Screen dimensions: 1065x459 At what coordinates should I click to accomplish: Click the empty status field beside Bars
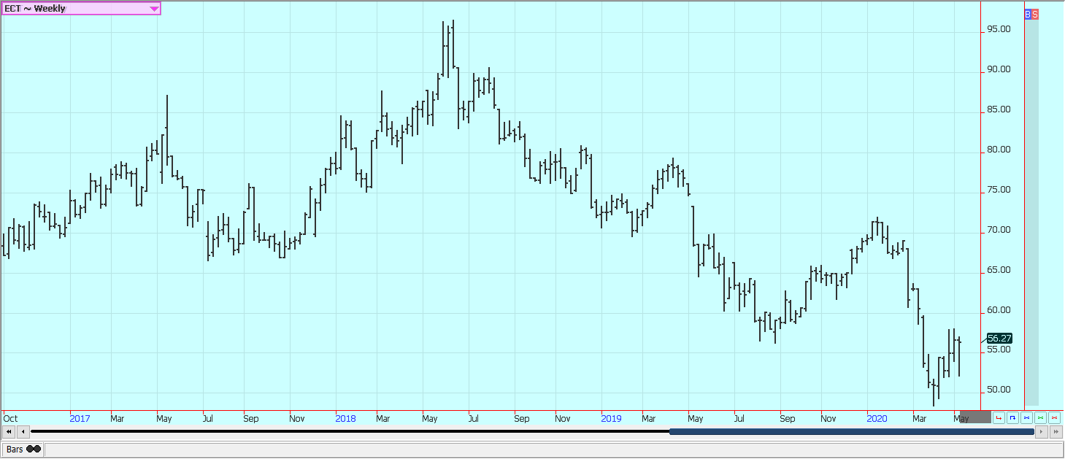coord(553,450)
